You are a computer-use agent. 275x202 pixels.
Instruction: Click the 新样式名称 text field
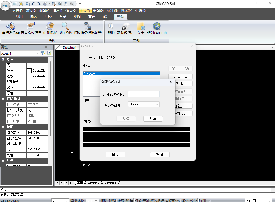144,94
